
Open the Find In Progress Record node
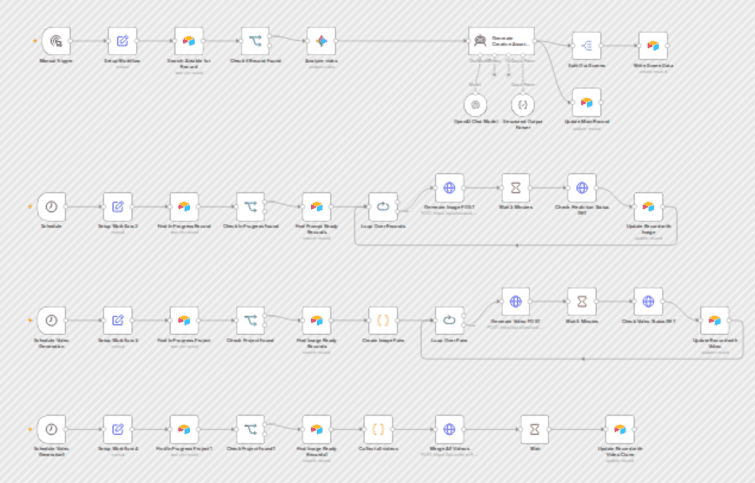click(x=184, y=206)
